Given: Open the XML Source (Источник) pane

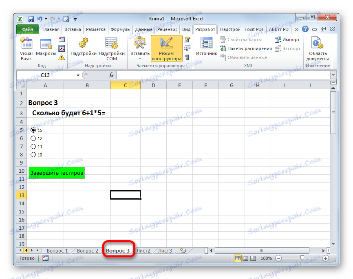Looking at the screenshot, I should 206,46.
